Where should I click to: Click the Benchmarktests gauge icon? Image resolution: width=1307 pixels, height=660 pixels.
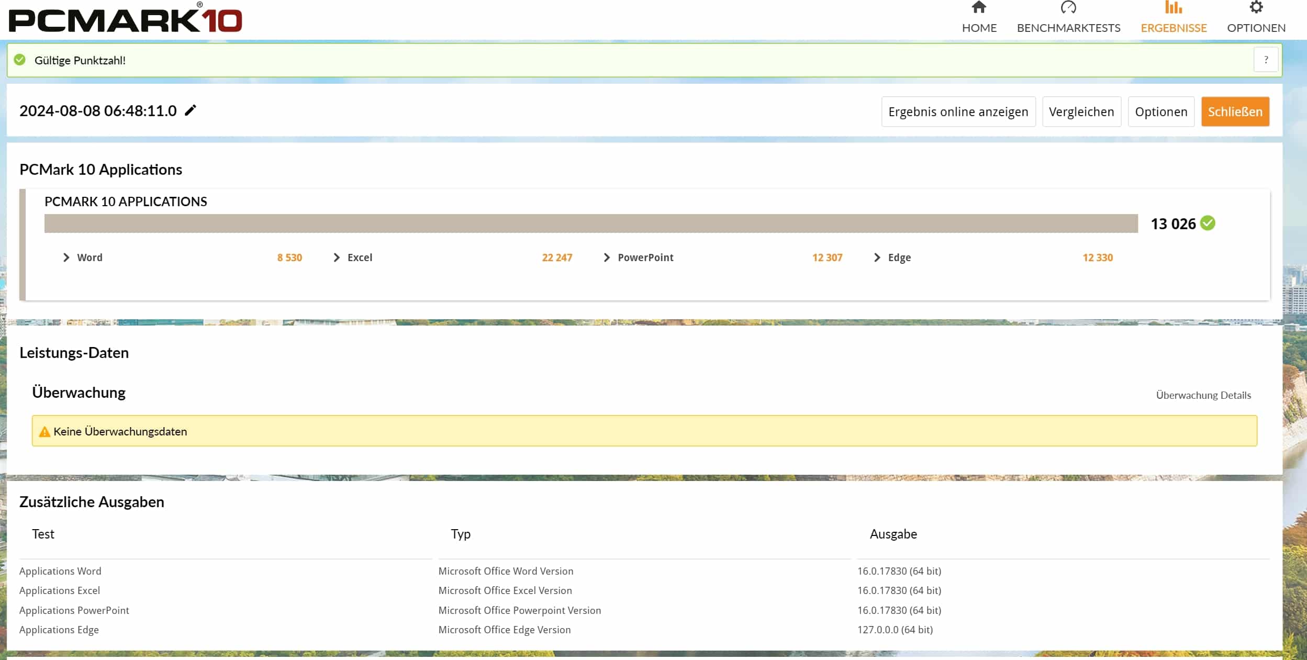click(x=1068, y=7)
